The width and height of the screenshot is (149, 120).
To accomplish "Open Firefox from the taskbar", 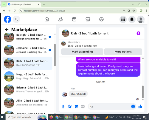I will click(x=51, y=117).
